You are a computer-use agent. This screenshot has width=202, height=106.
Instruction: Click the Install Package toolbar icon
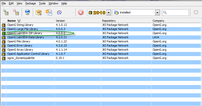click(6, 12)
